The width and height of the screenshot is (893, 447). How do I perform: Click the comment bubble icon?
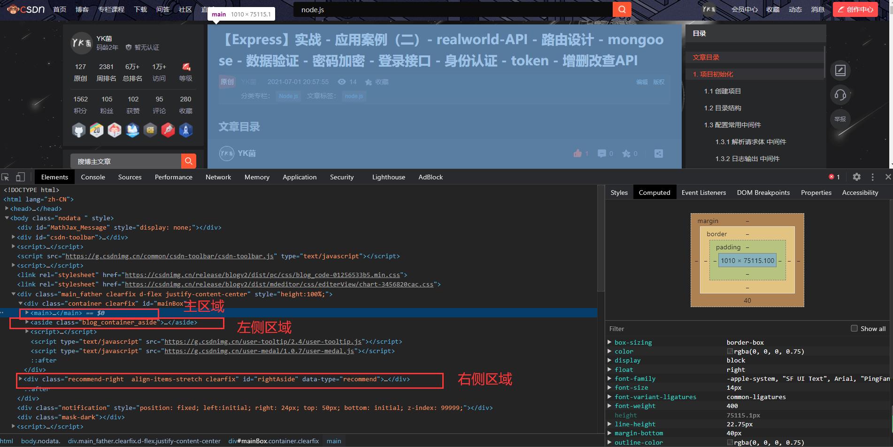coord(601,154)
